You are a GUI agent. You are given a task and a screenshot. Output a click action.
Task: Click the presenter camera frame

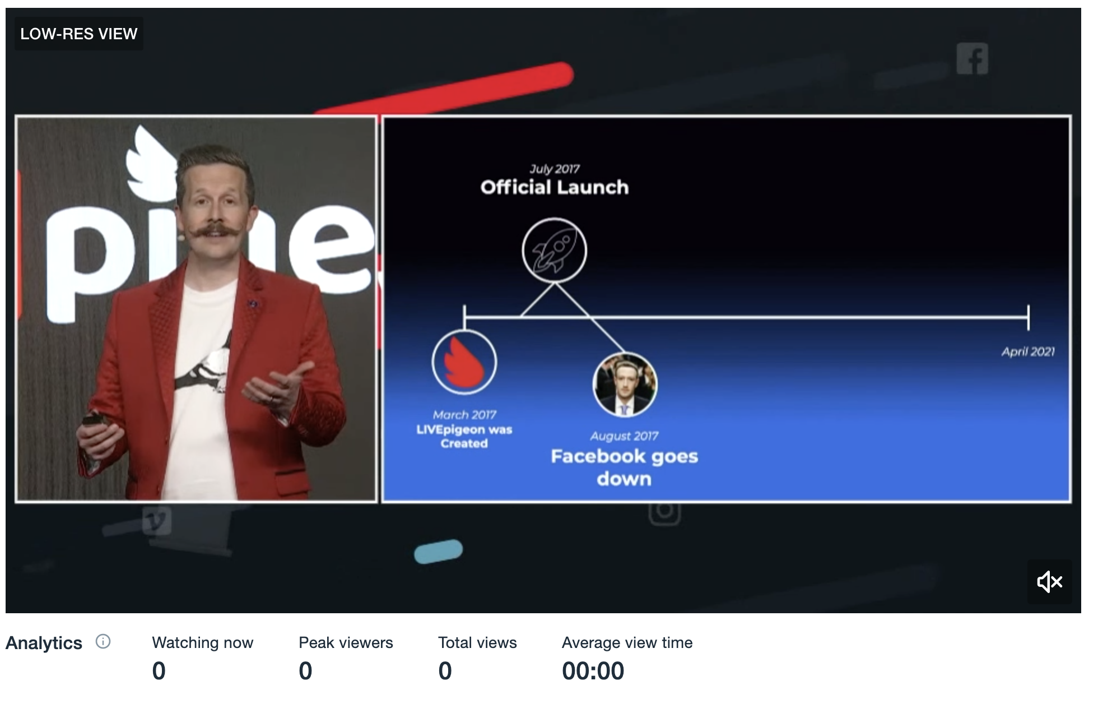[x=196, y=309]
